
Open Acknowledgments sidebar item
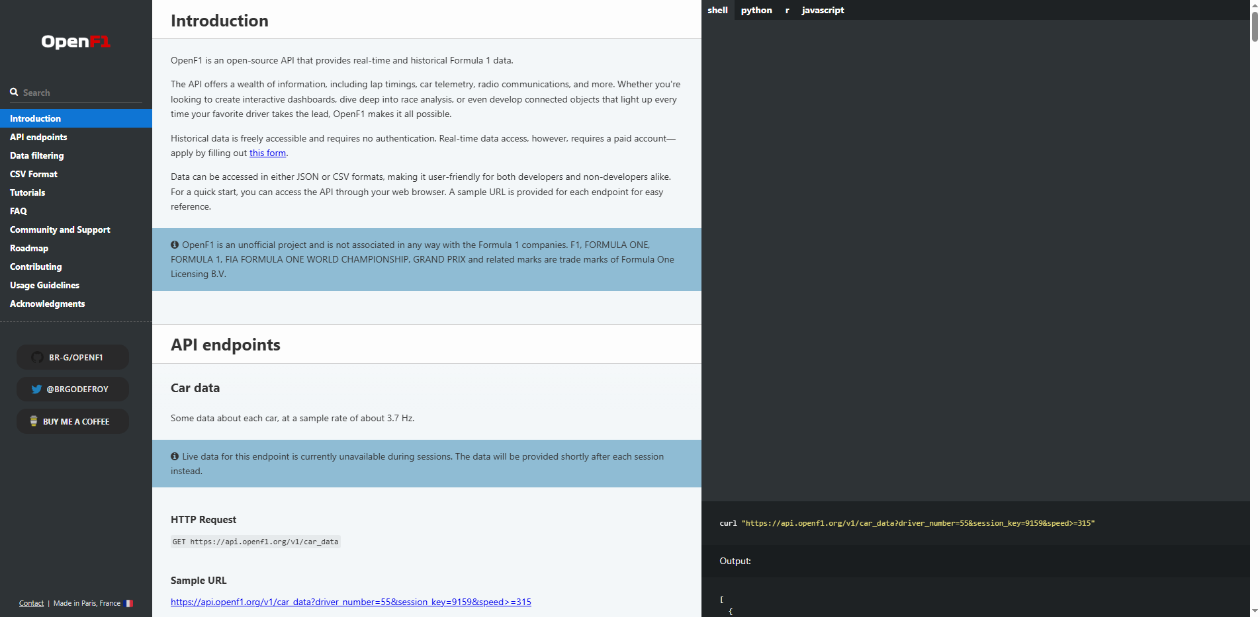click(76, 304)
